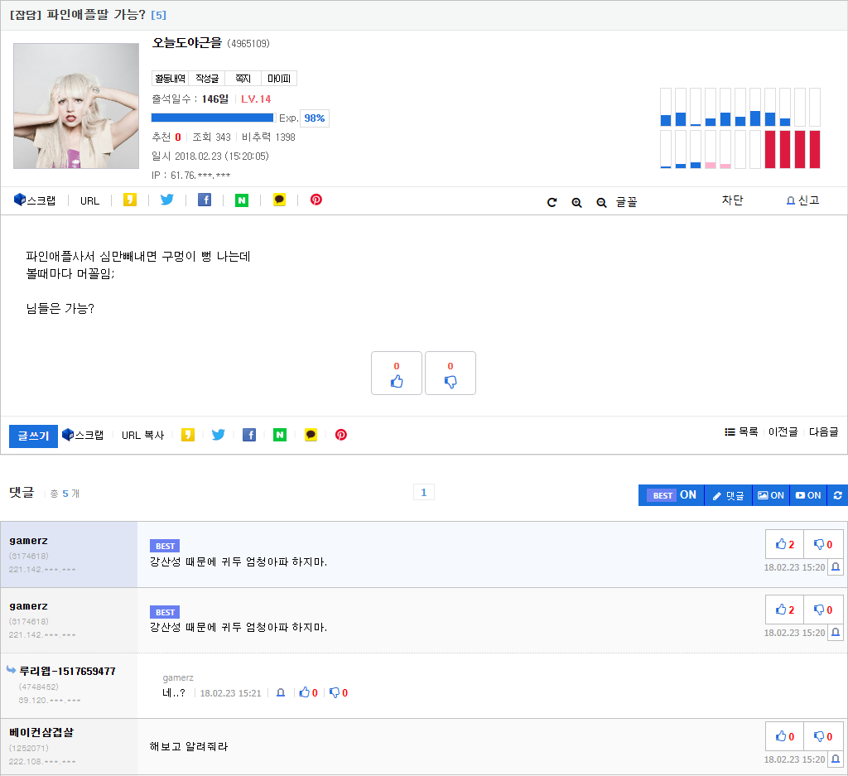Share via KakaoTalk from bottom bar

[311, 434]
